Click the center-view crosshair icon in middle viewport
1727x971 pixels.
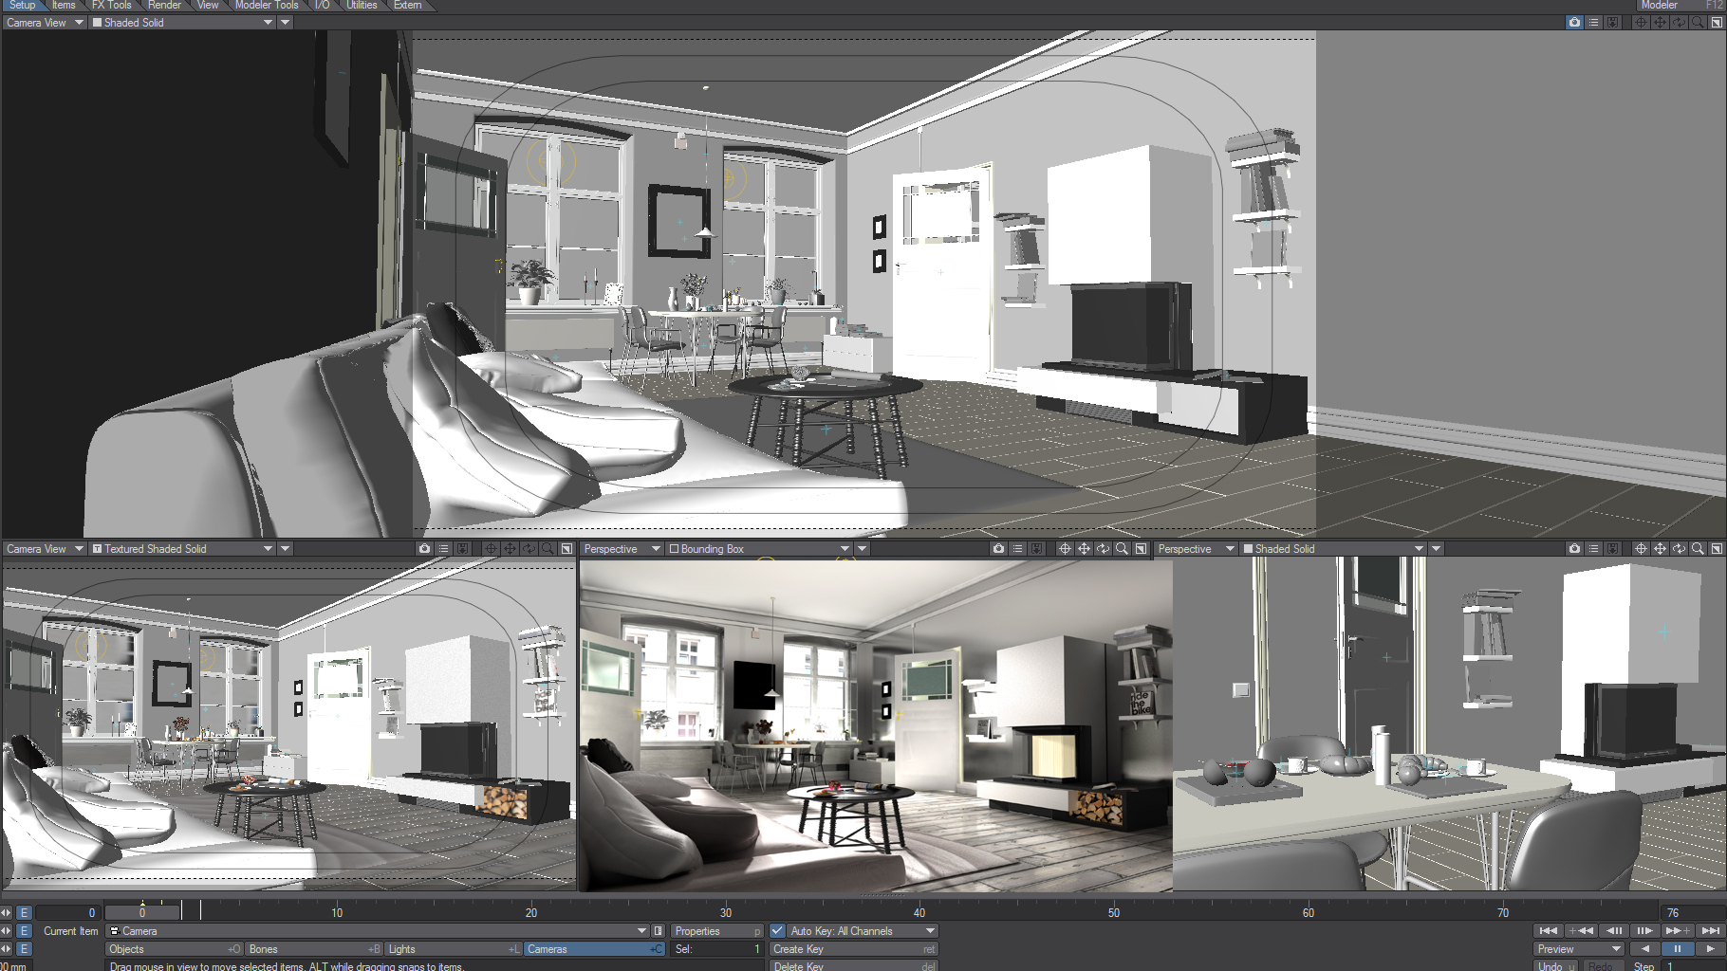pyautogui.click(x=1065, y=549)
